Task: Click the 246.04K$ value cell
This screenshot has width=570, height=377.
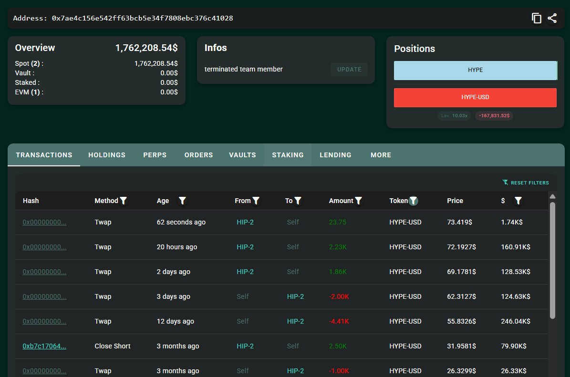Action: [516, 321]
